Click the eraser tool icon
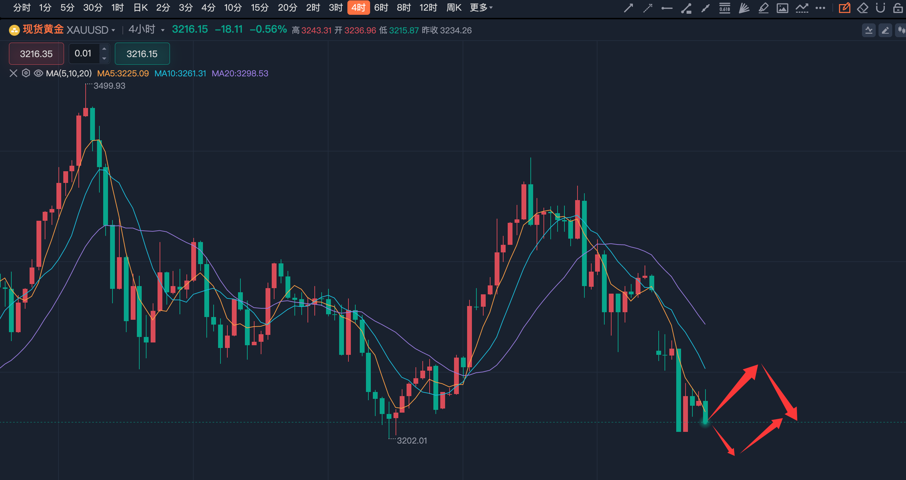Screen dimensions: 906x480 [862, 8]
